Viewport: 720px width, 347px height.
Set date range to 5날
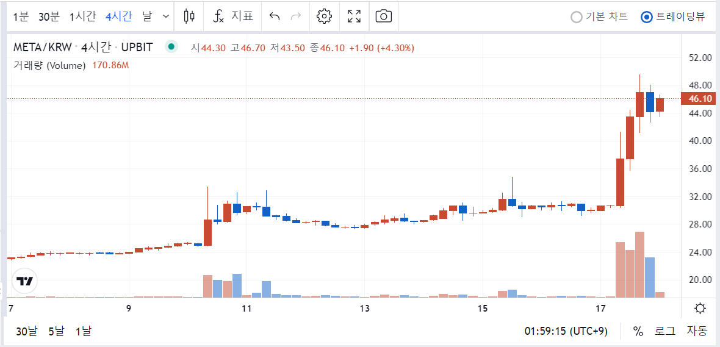point(57,331)
